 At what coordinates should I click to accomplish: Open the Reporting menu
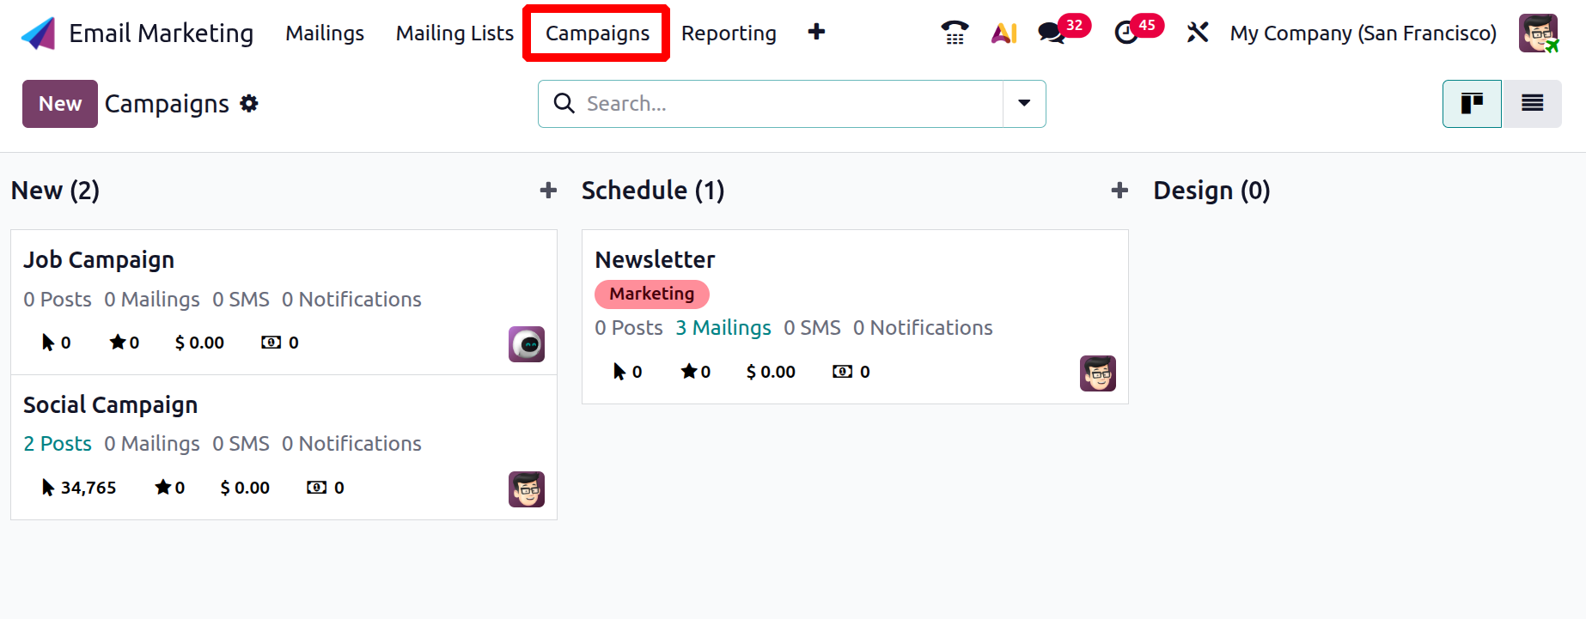(729, 33)
